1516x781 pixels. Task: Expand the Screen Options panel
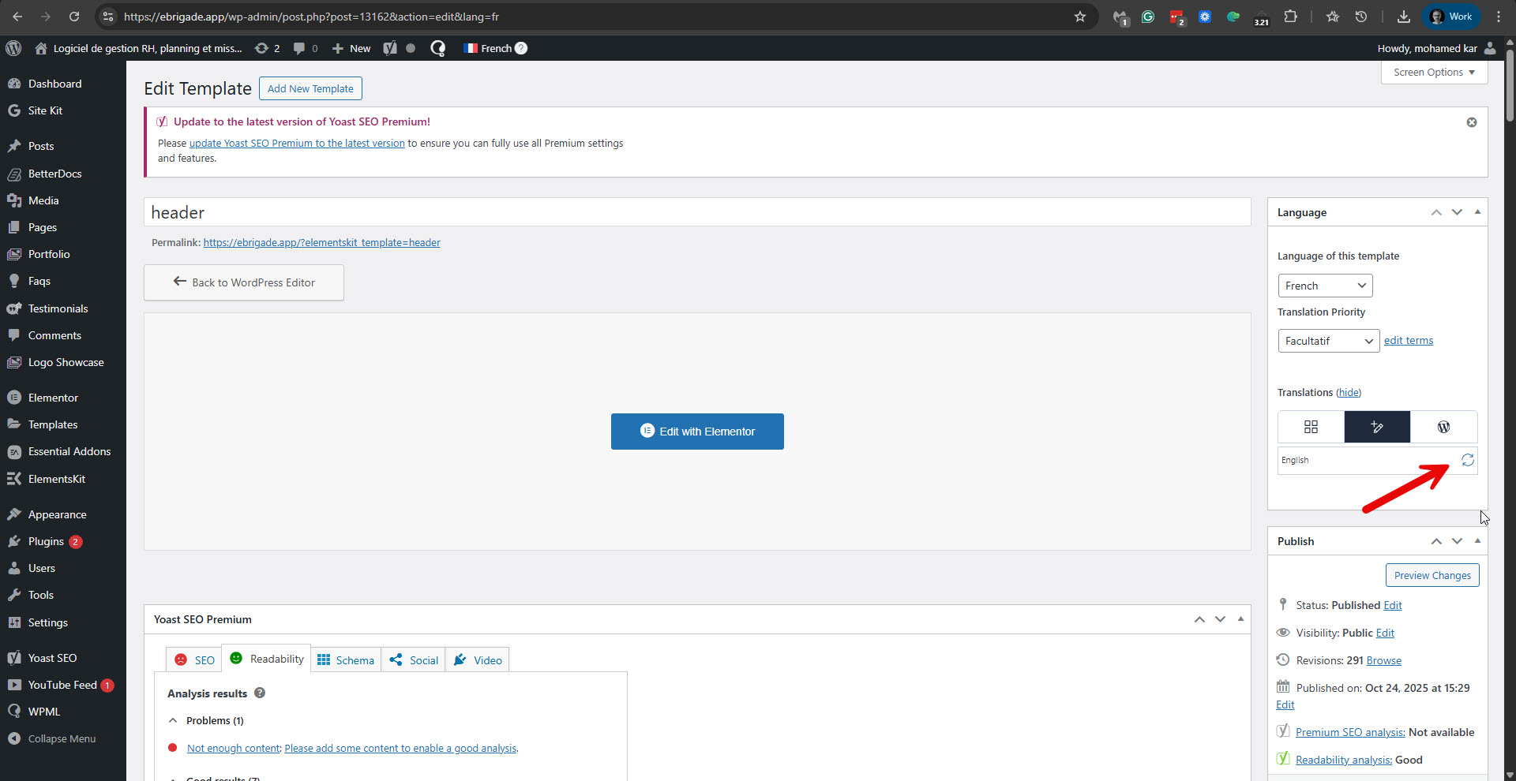pyautogui.click(x=1434, y=72)
